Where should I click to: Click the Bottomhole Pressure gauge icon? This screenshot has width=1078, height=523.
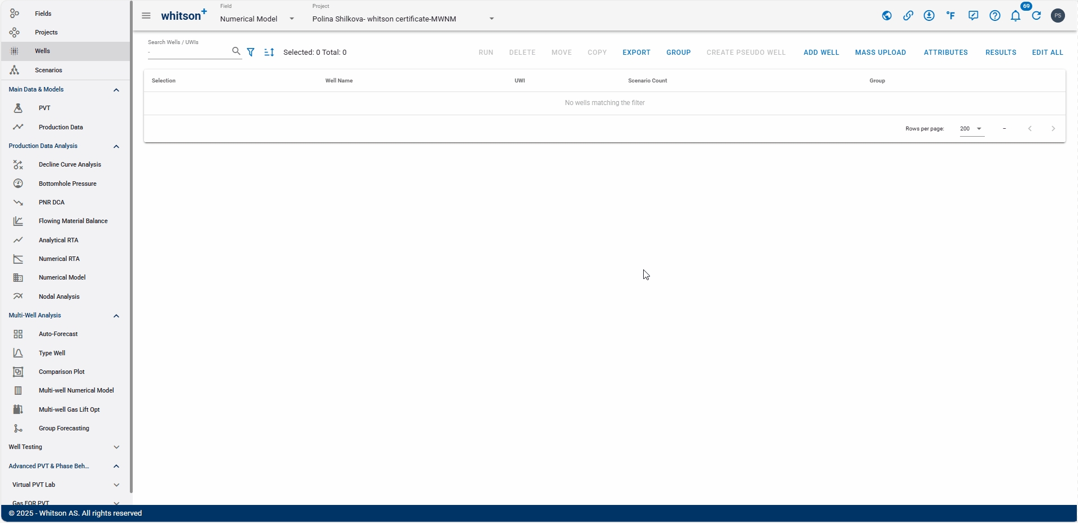click(18, 184)
